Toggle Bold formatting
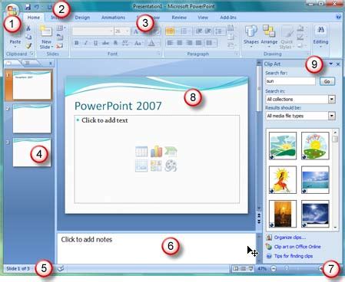345x282 pixels. (x=76, y=43)
